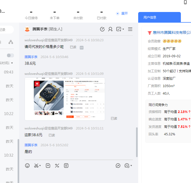Click the forward conversation arrow icon
Screen dimensions: 191x183
point(118,166)
